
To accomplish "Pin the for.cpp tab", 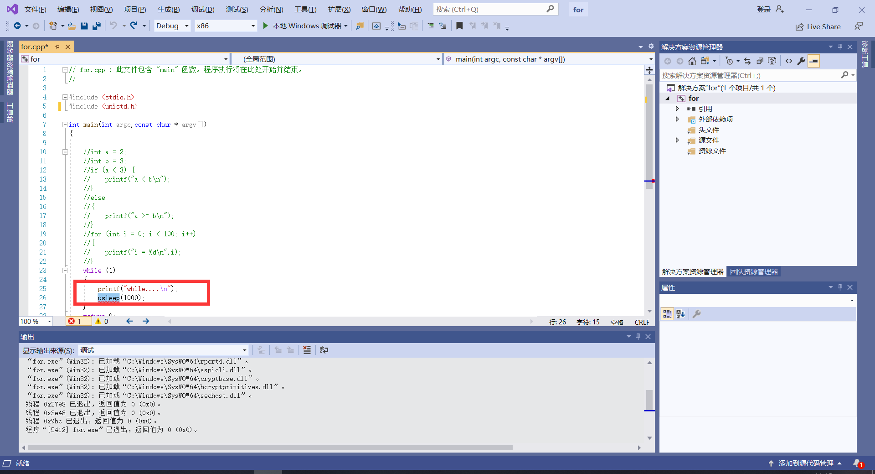I will 57,47.
